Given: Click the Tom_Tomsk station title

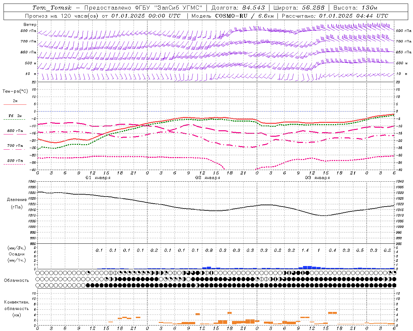Looking at the screenshot, I should 52,8.
